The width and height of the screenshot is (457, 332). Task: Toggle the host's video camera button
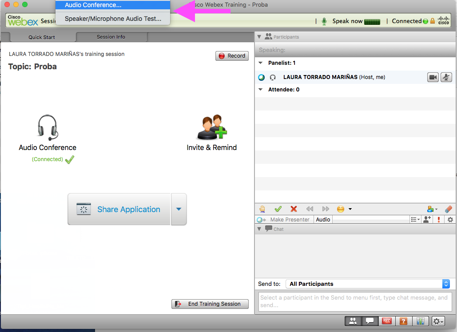433,77
